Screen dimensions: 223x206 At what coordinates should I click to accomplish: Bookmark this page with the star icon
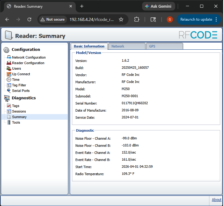tap(121, 19)
